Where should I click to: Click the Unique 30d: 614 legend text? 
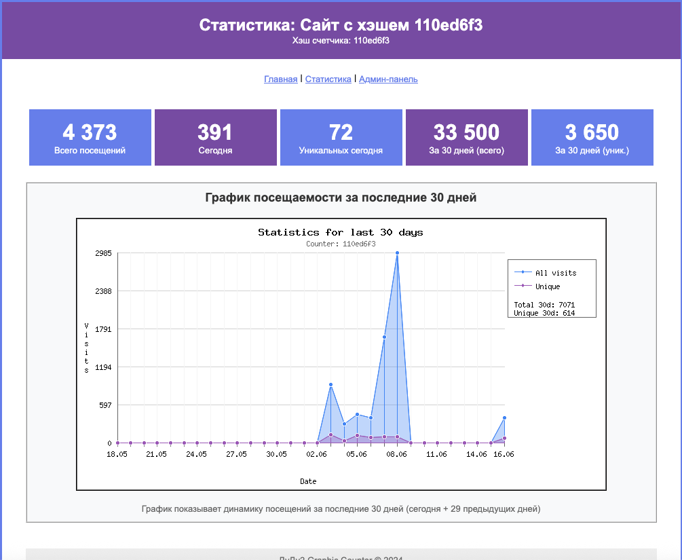[544, 313]
